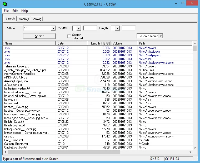Click the YYMMDD date input field
200x163 pixels.
(x=90, y=28)
